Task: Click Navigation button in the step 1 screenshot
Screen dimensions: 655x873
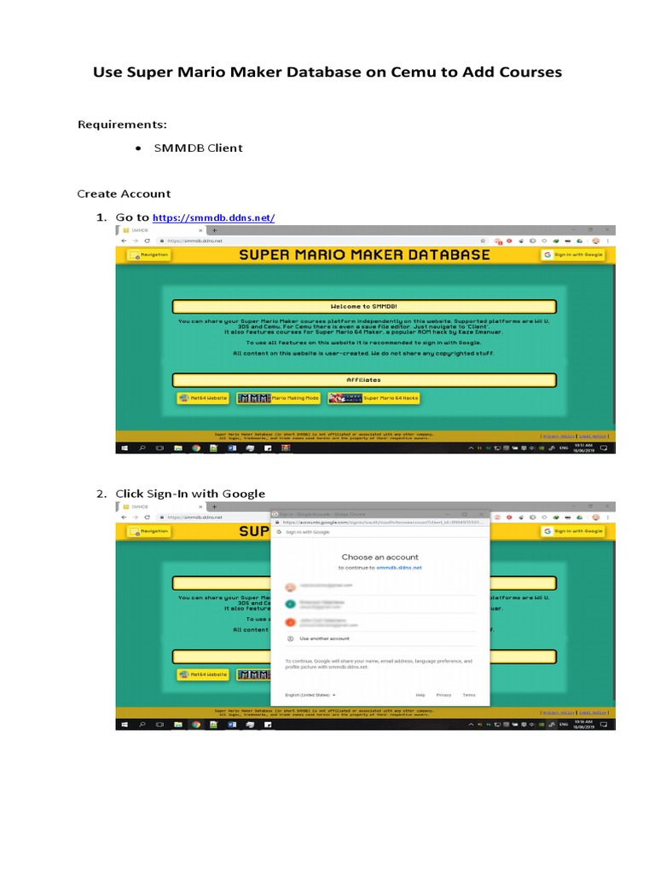Action: point(148,255)
